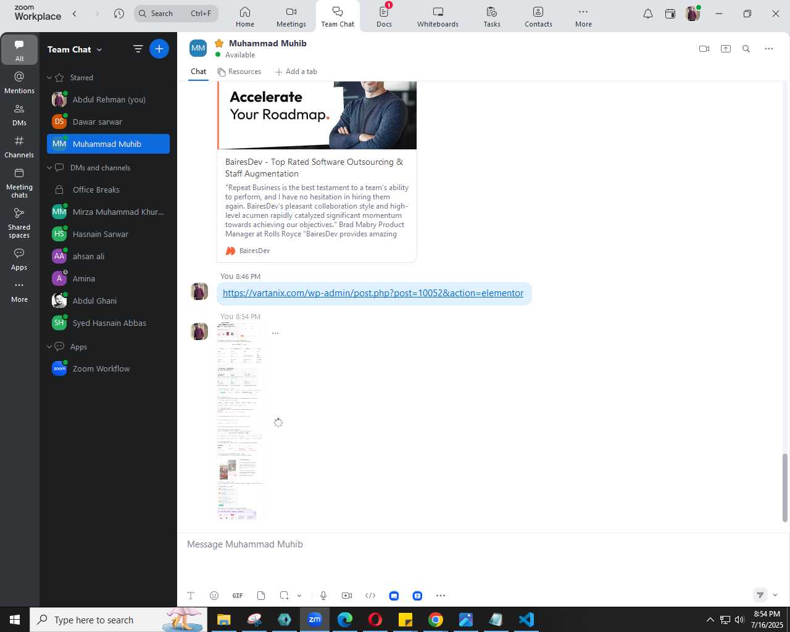This screenshot has width=790, height=632.
Task: Open more compose options ellipsis
Action: pos(441,596)
